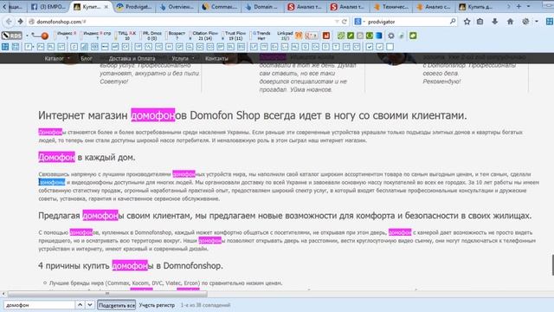Click horizontal scrollbar left arrow
The image size is (554, 312).
3,294
